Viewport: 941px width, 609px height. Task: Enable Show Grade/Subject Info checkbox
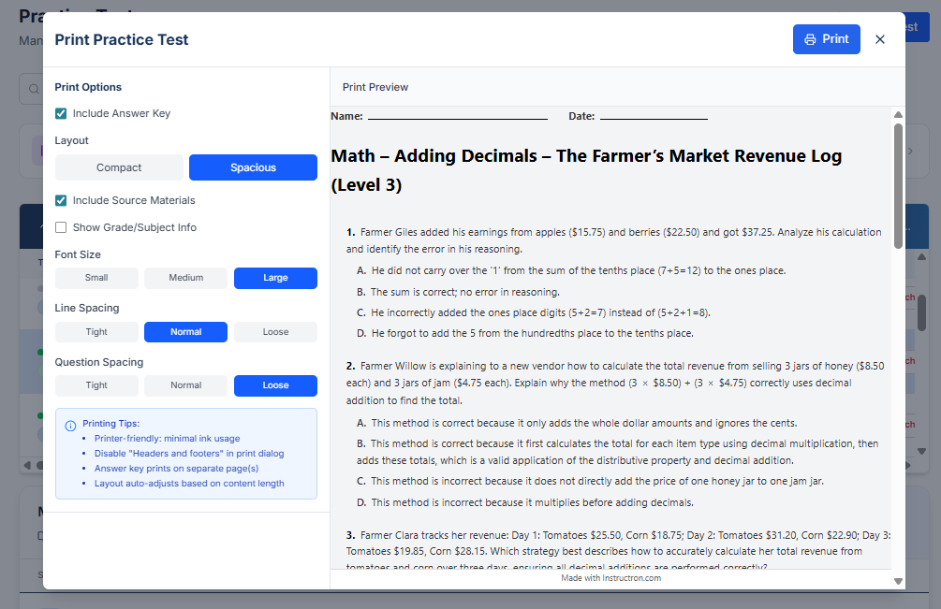(61, 227)
